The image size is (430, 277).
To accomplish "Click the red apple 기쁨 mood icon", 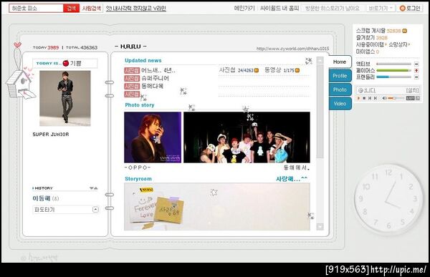I will tap(65, 63).
